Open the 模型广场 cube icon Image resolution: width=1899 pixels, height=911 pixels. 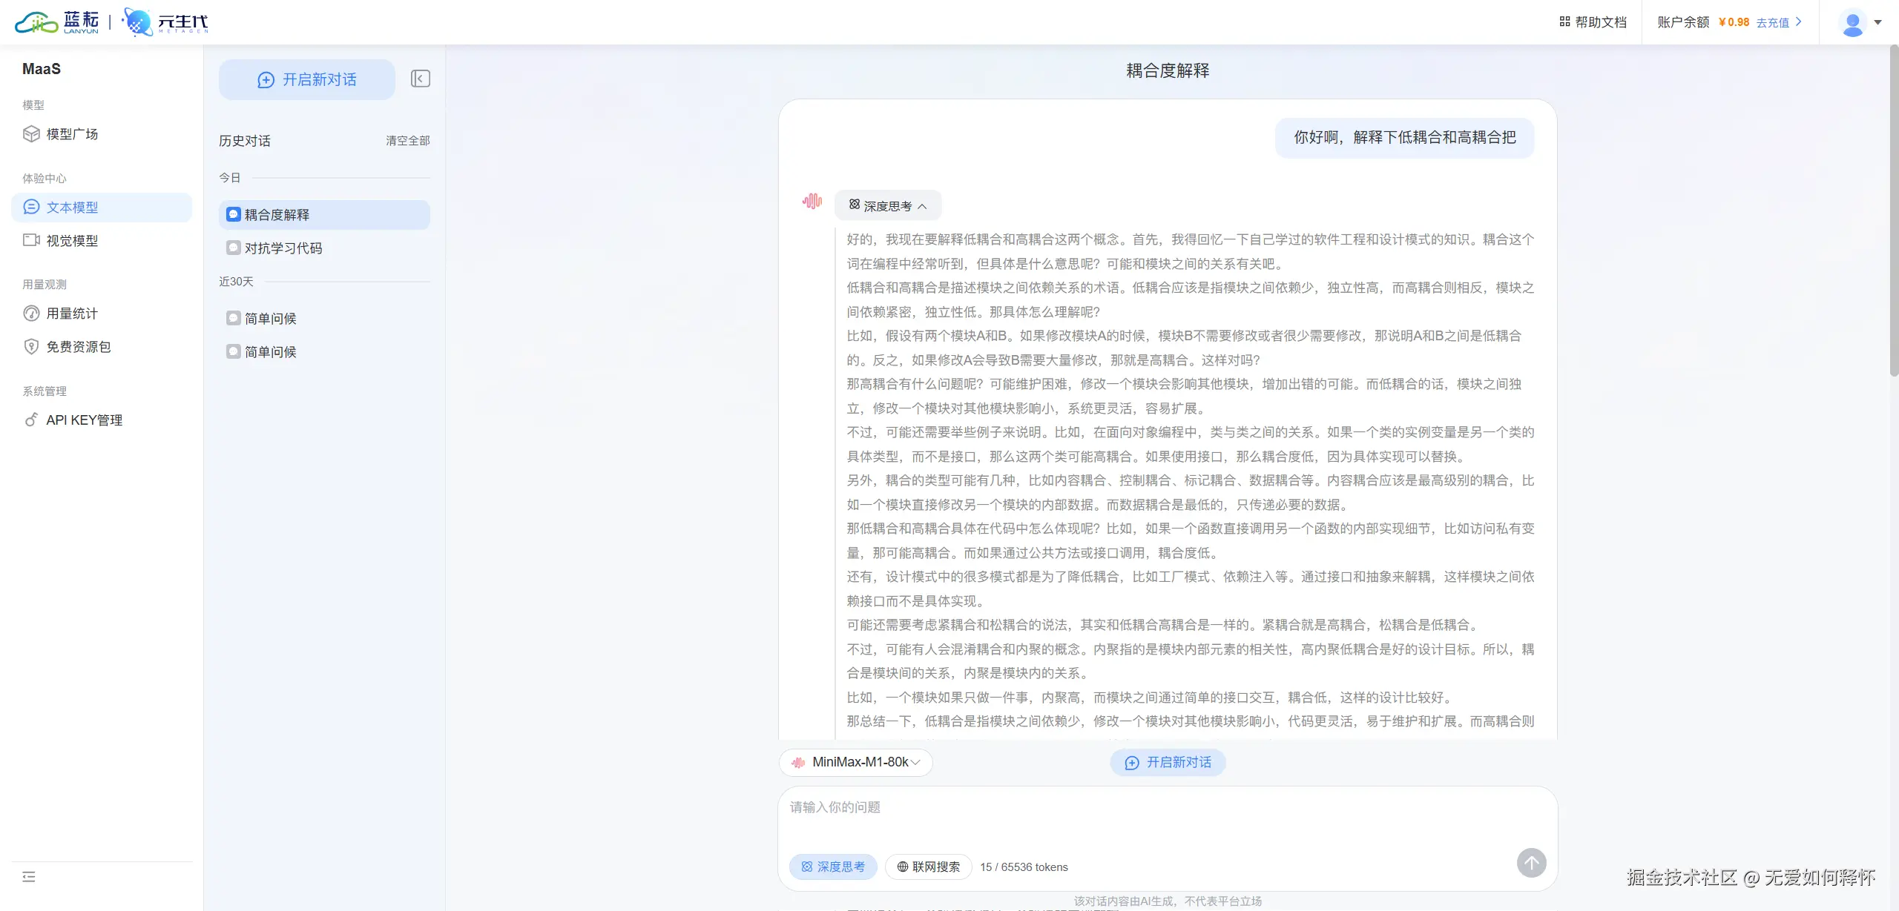[31, 134]
